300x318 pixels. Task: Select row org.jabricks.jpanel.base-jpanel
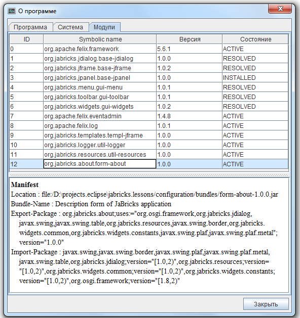149,78
